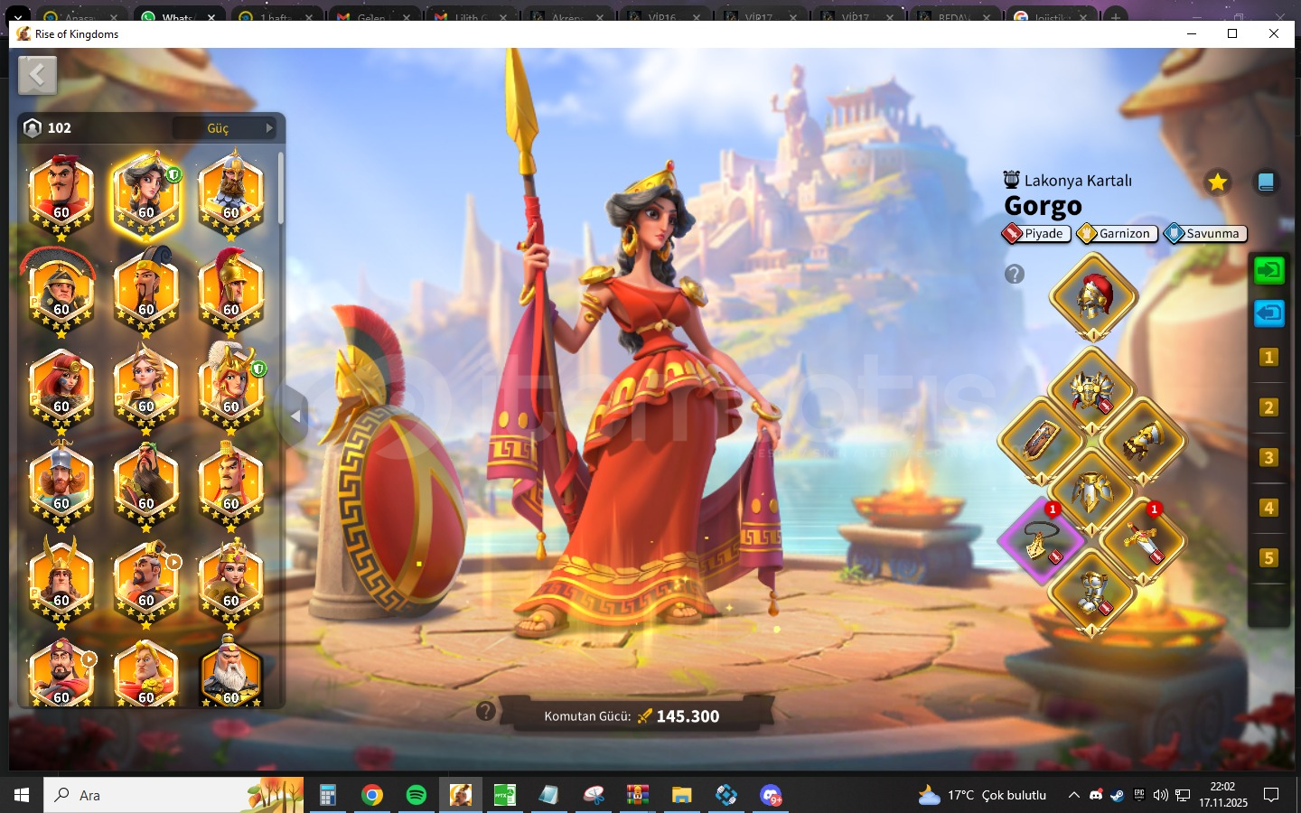Close the WhatsApp browser tab
The image size is (1301, 813).
point(211,17)
